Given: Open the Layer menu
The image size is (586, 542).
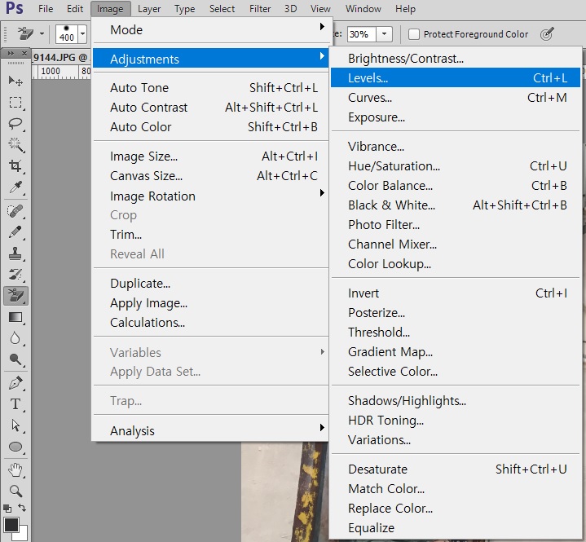Looking at the screenshot, I should [x=149, y=9].
